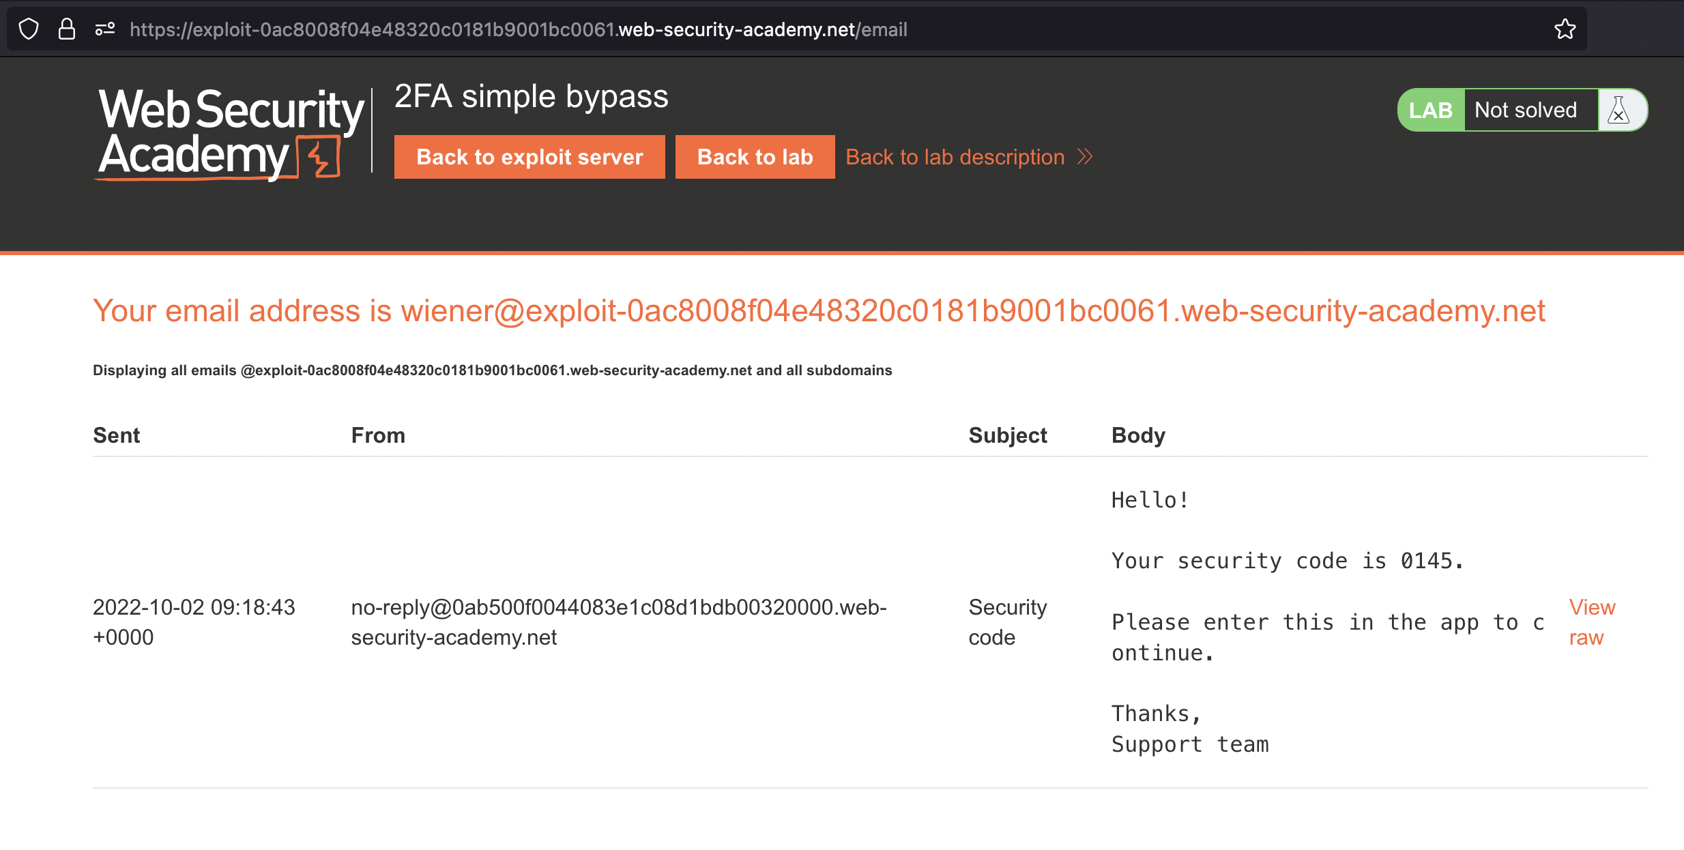Bookmark this page with the star icon
The width and height of the screenshot is (1684, 850).
(x=1565, y=29)
